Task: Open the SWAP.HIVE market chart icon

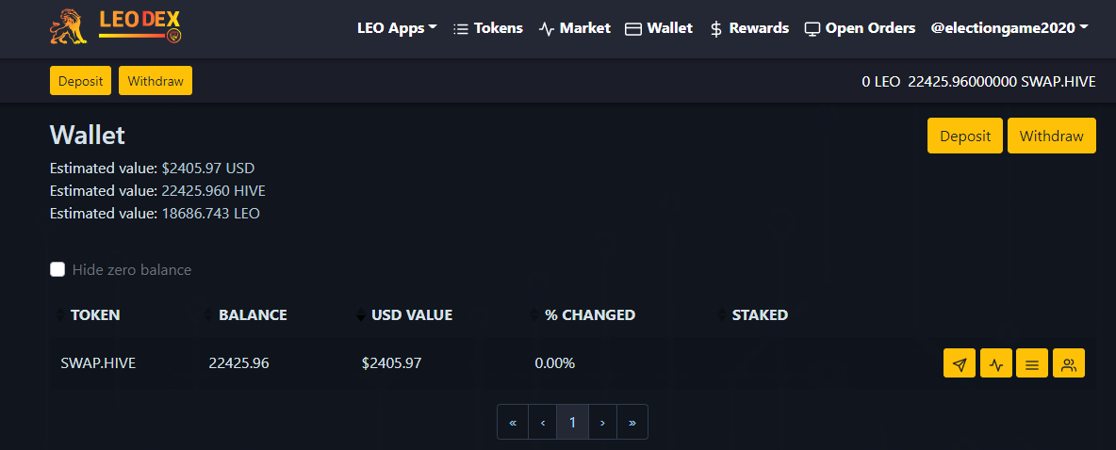Action: point(995,363)
